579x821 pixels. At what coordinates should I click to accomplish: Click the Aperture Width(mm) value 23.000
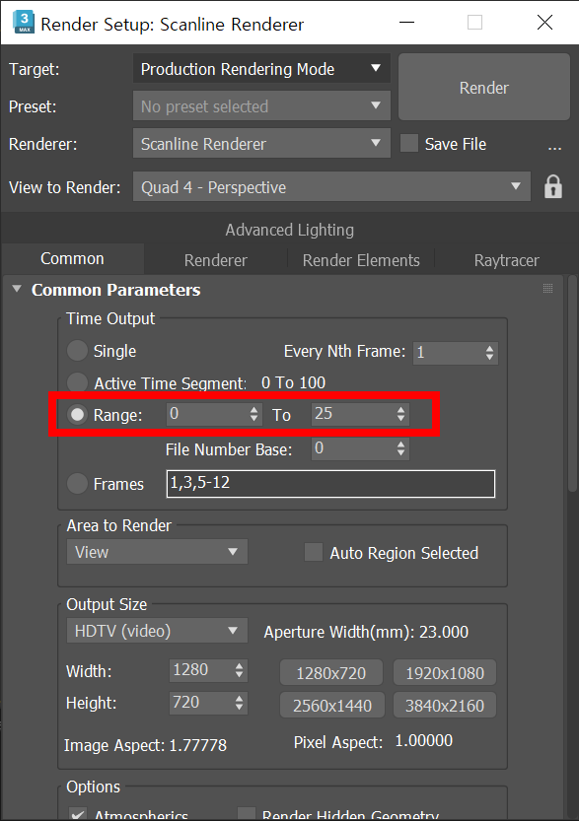click(444, 632)
